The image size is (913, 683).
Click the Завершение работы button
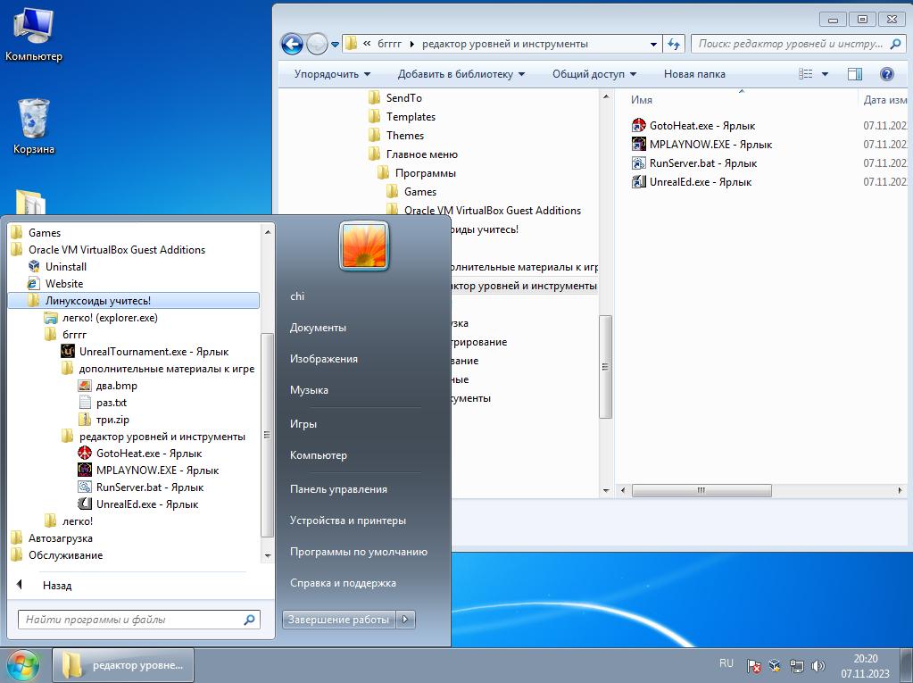338,619
